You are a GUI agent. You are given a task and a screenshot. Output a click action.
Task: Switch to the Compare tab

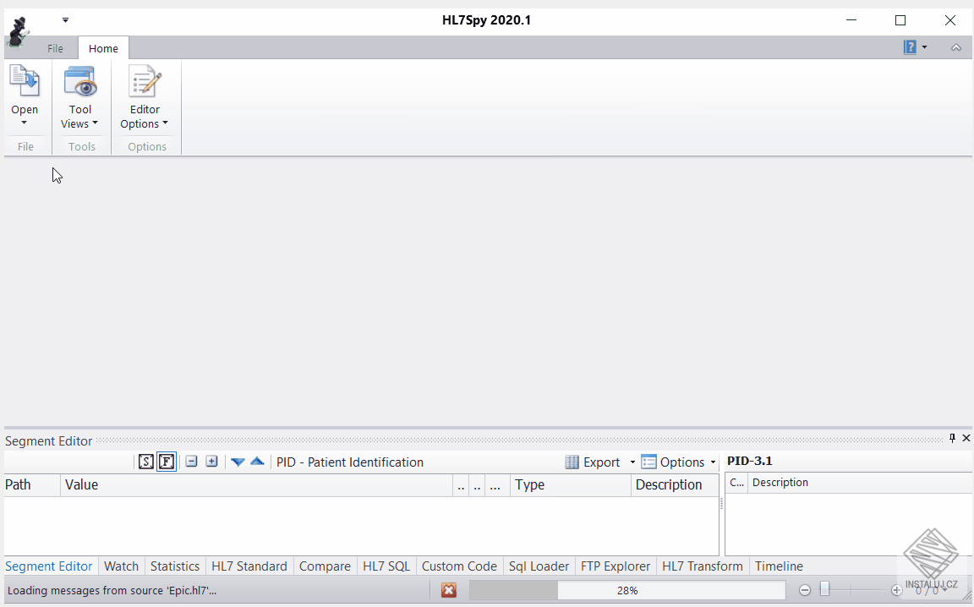tap(325, 566)
